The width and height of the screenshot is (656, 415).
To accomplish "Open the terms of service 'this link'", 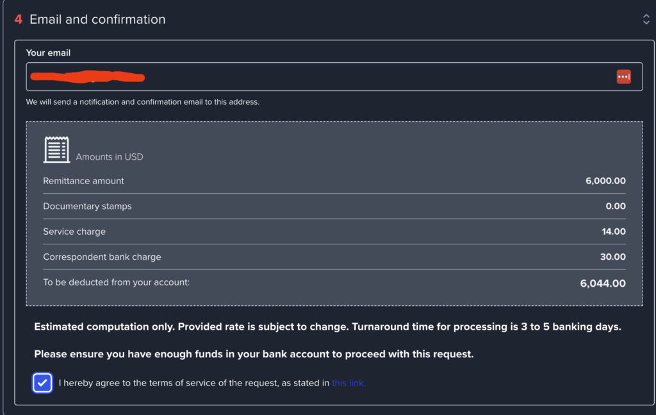I will tap(348, 383).
